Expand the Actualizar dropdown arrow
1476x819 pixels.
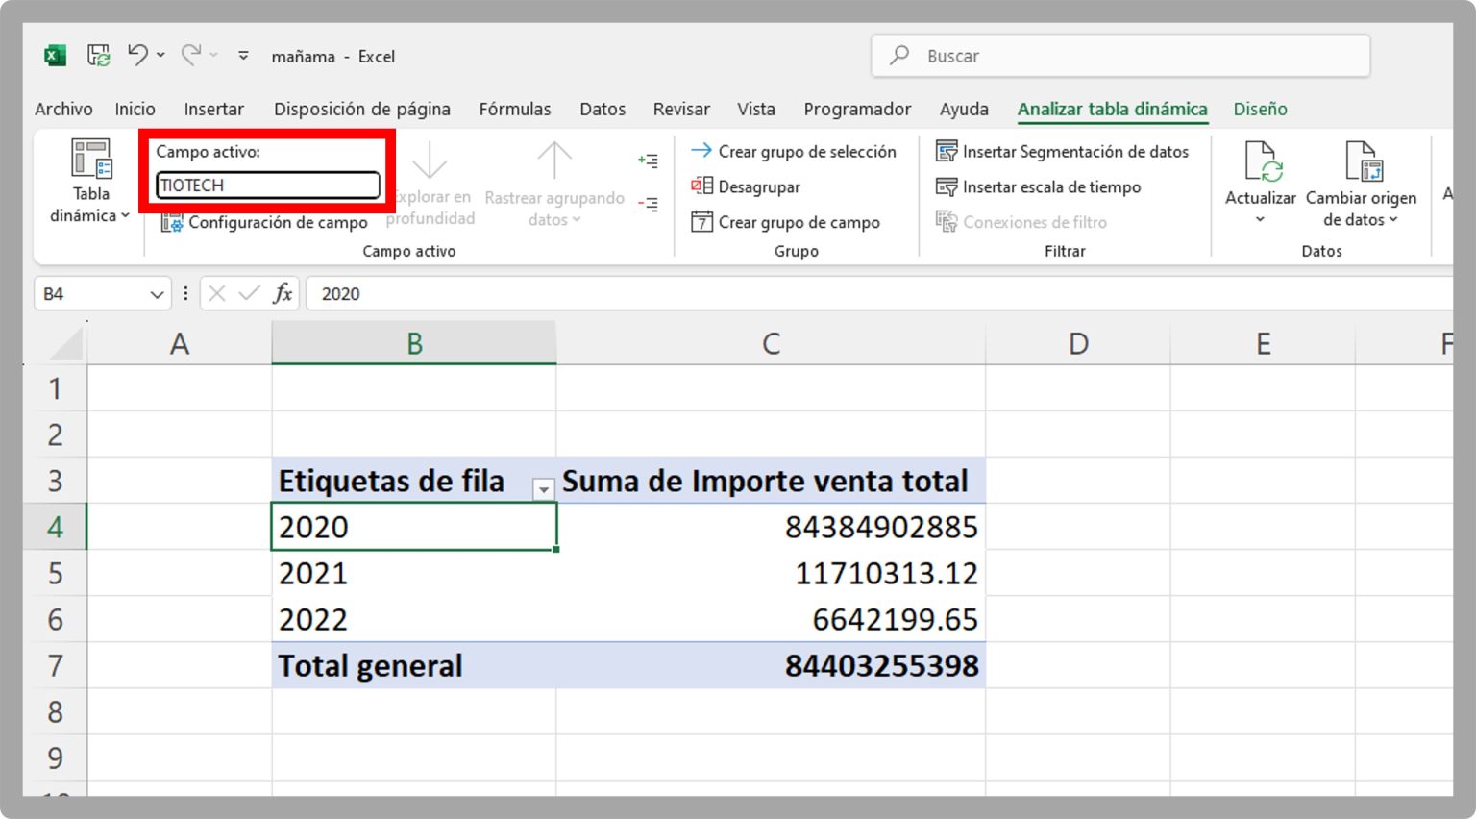tap(1260, 219)
